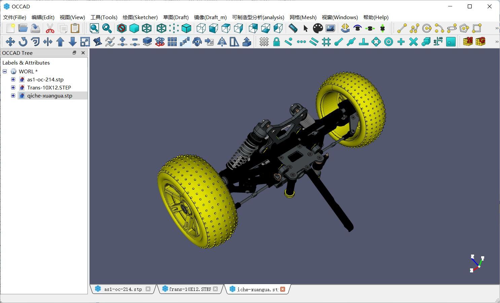Collapse the WORL root tree node
Viewport: 500px width, 303px height.
click(x=5, y=71)
